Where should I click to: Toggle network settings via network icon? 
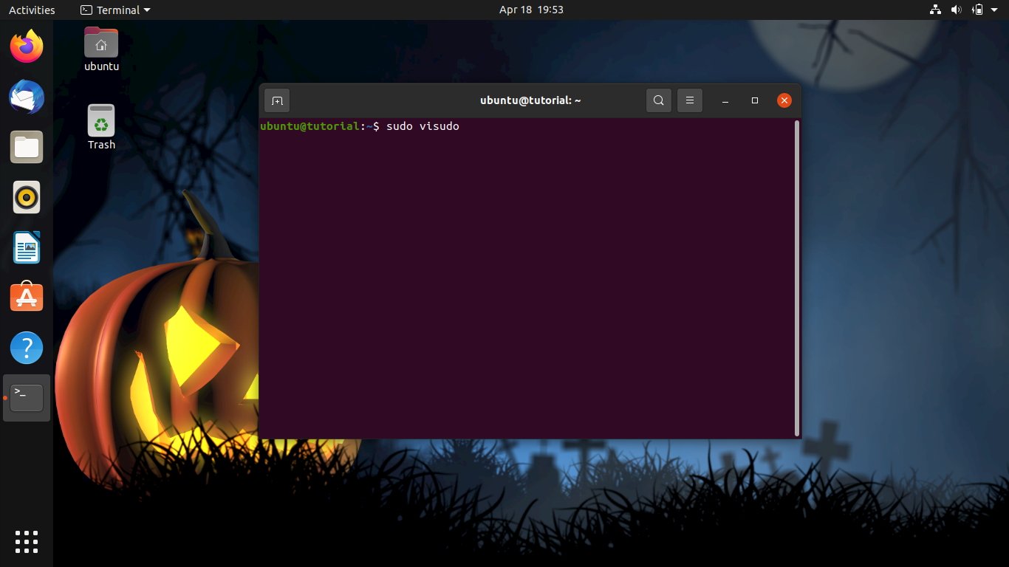[934, 10]
